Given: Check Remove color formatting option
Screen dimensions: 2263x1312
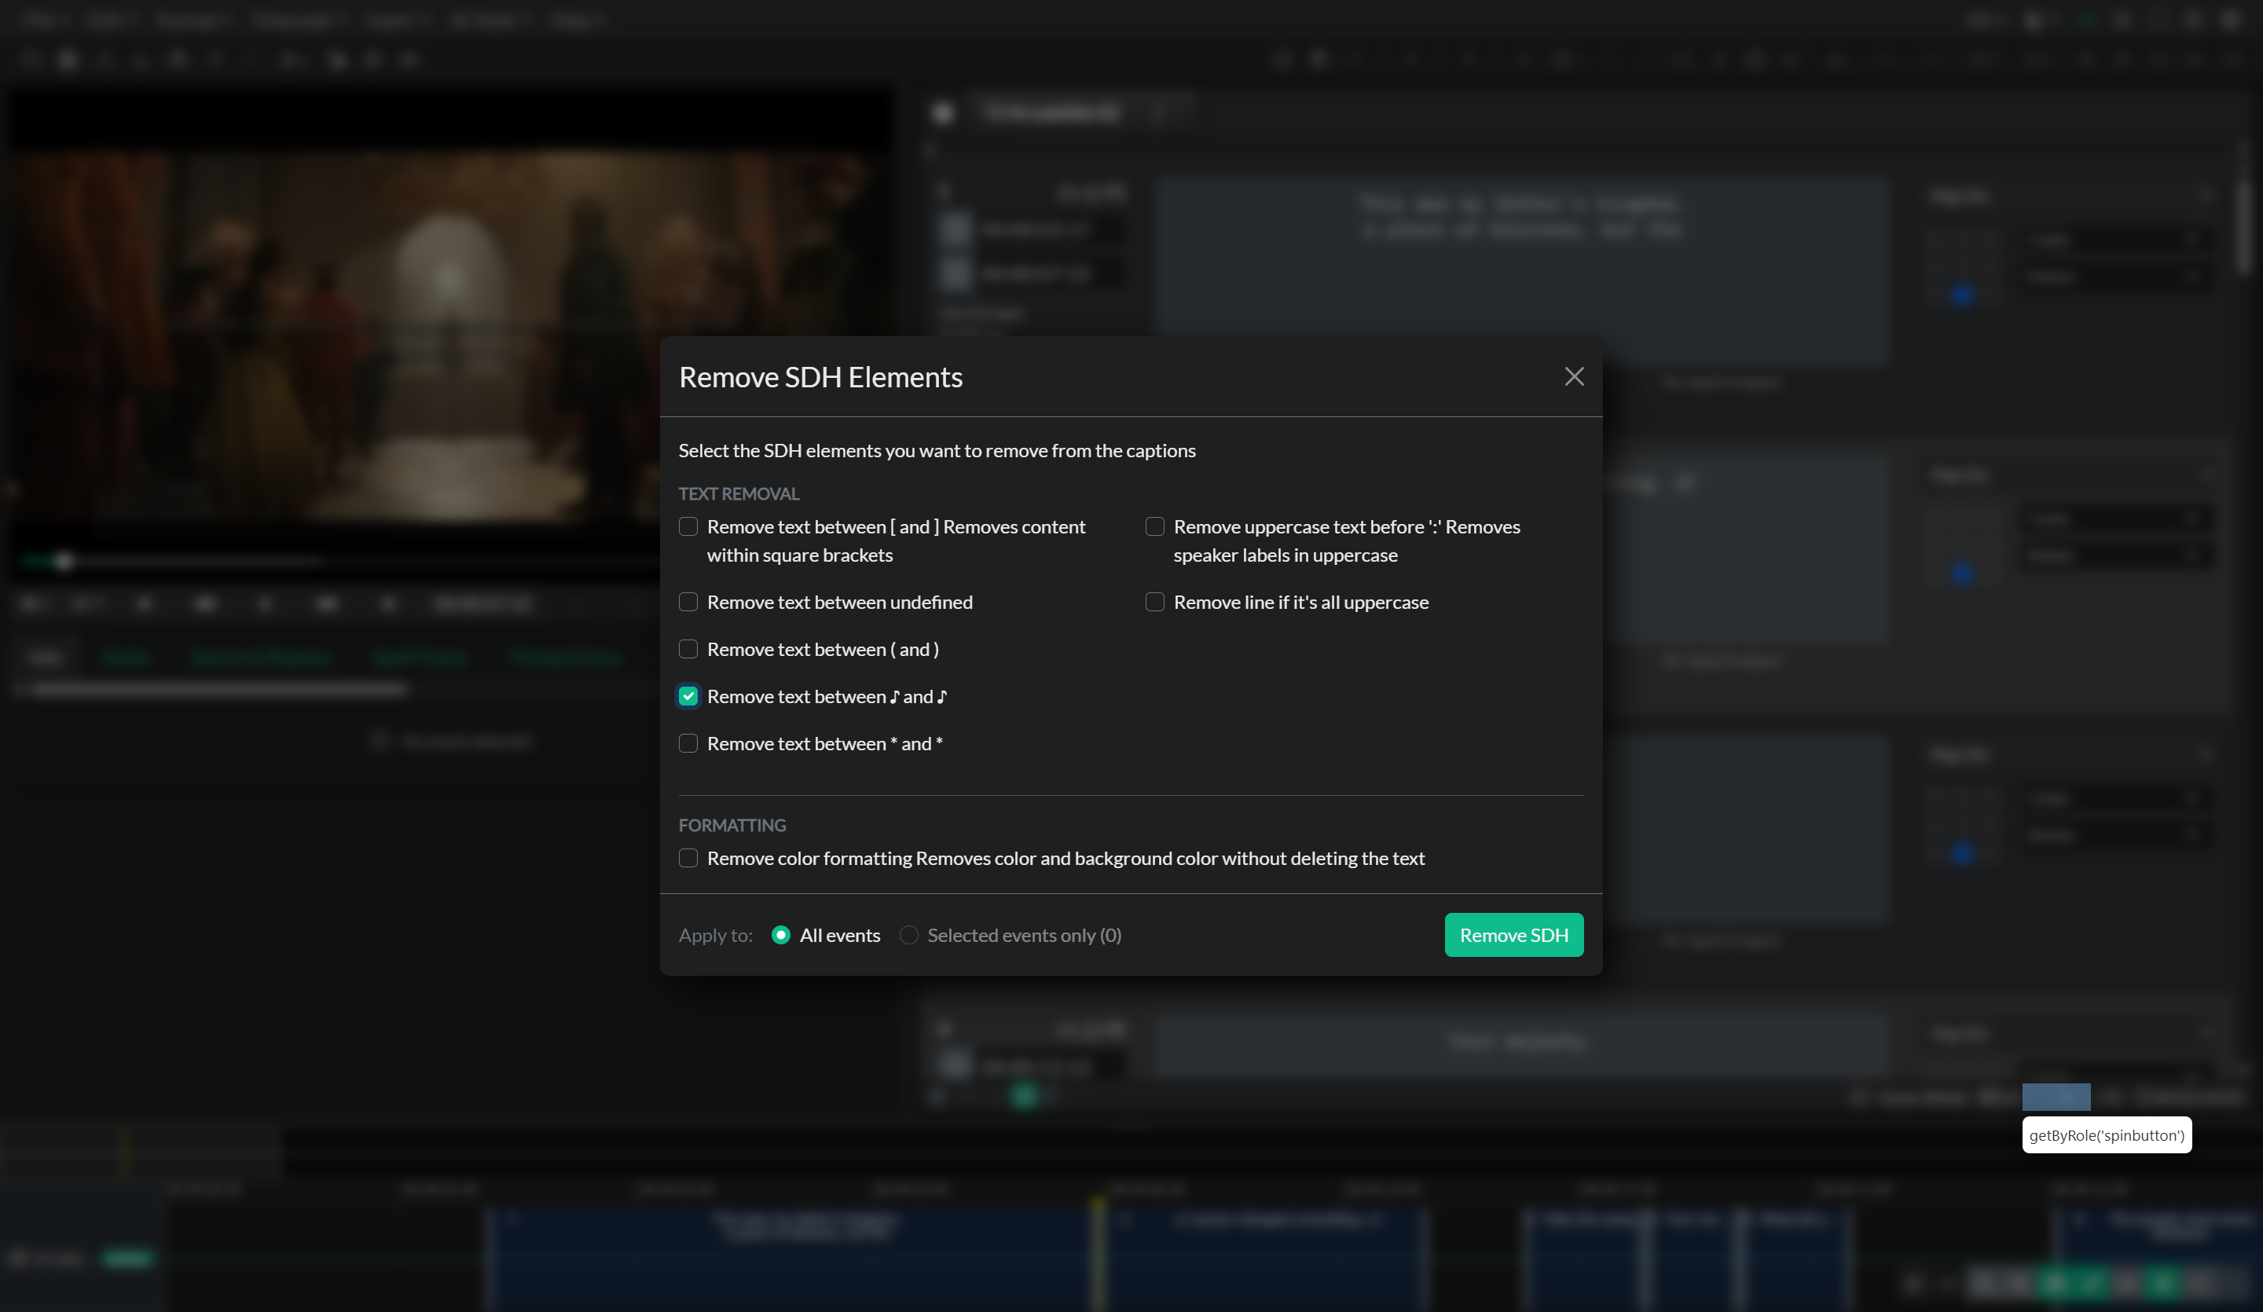Looking at the screenshot, I should point(688,859).
